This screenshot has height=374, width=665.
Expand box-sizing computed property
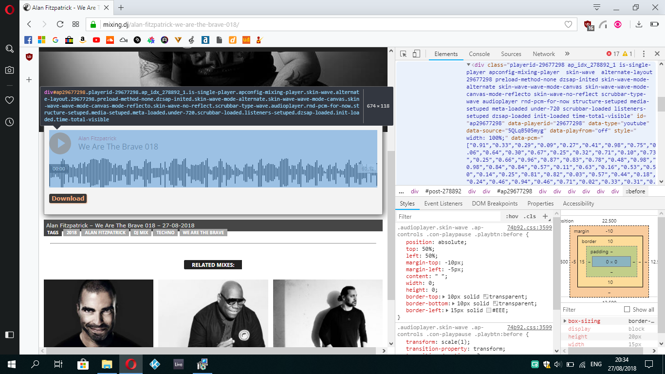pos(565,321)
